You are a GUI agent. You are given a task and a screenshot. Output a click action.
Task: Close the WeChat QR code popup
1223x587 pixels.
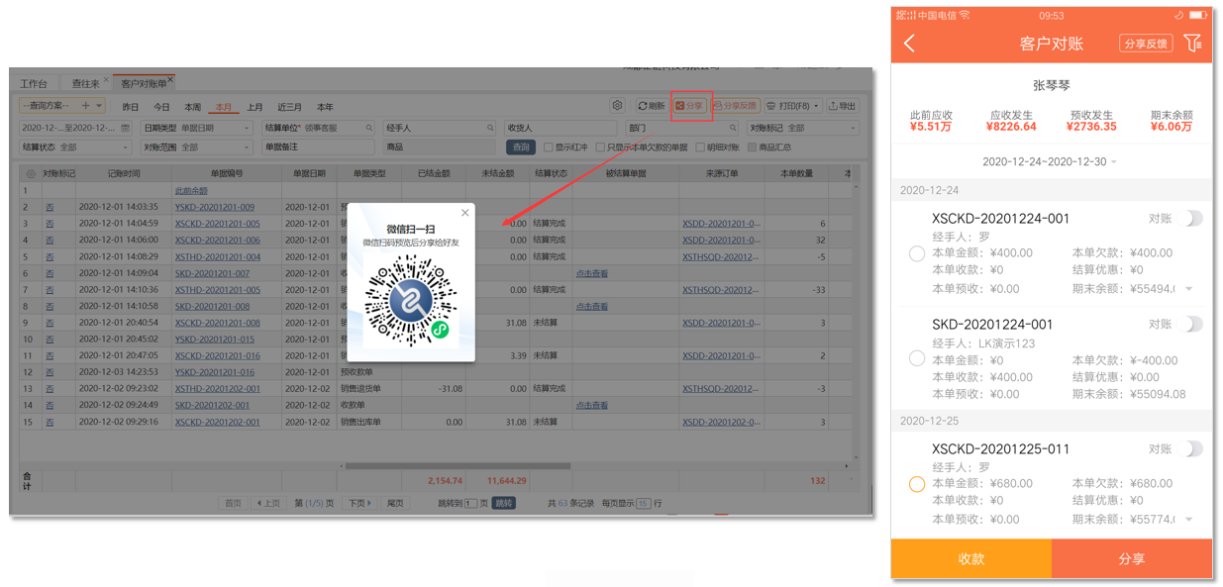click(464, 213)
